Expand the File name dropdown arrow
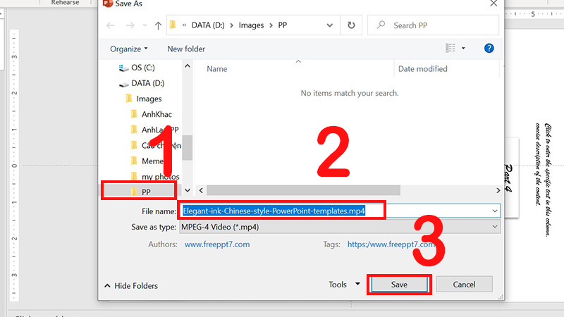The width and height of the screenshot is (564, 317). coord(495,211)
